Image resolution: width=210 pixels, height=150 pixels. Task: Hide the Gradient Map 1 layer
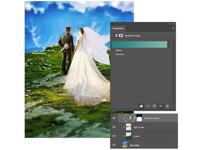coord(114,118)
